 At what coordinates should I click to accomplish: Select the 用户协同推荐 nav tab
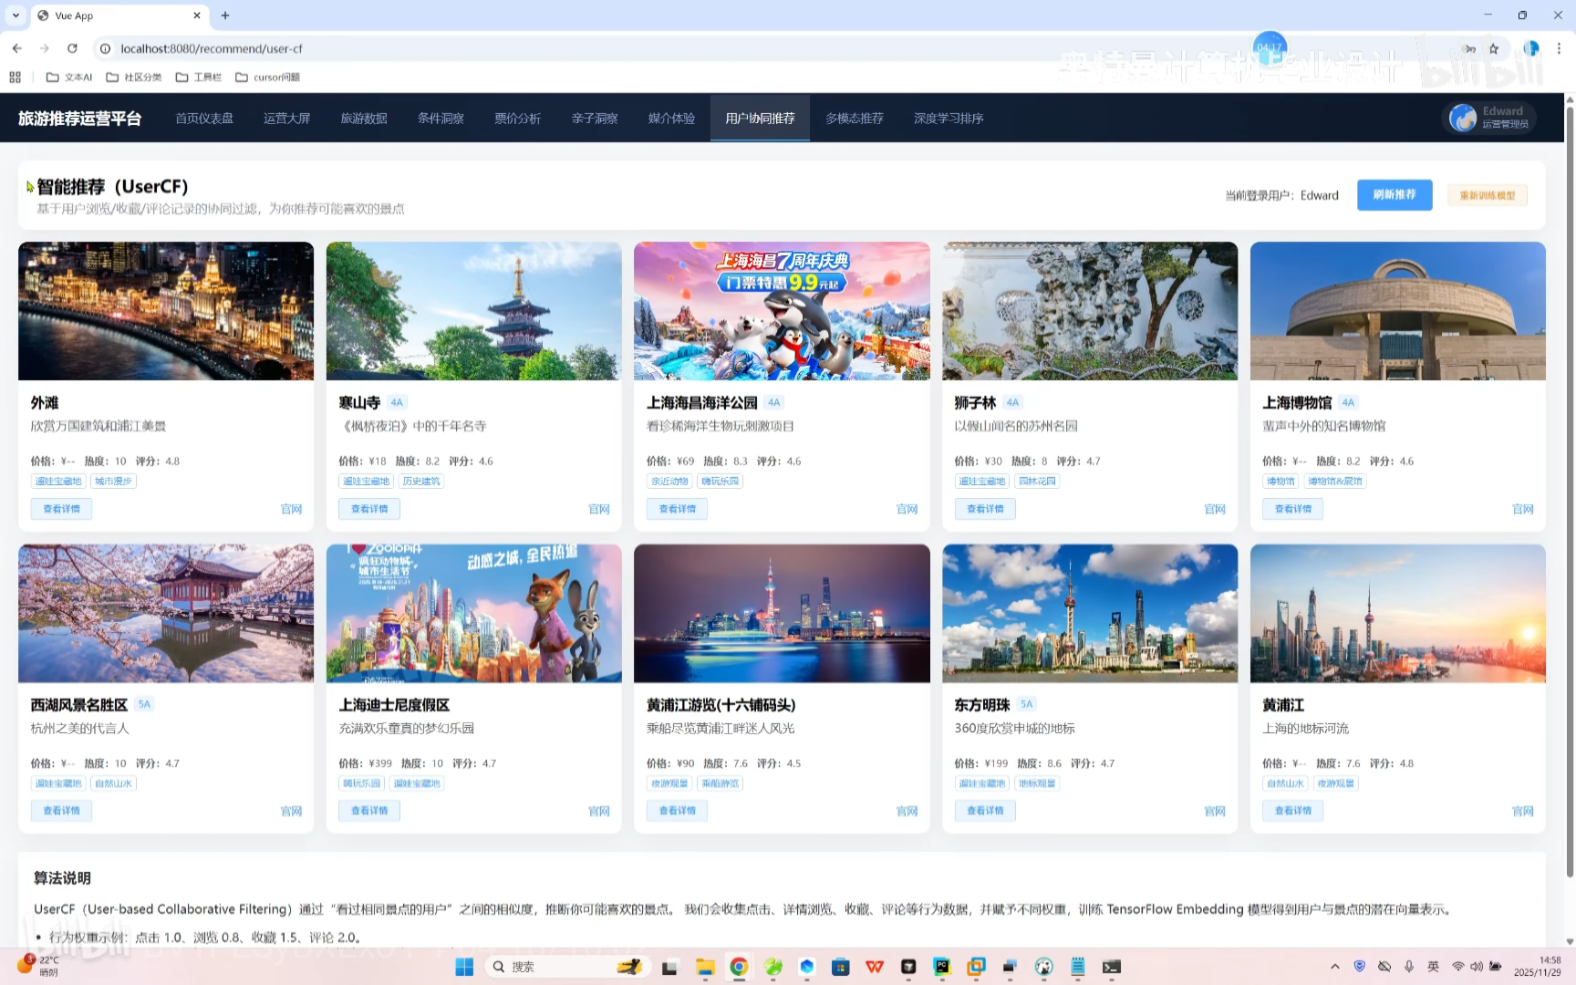[x=760, y=119]
